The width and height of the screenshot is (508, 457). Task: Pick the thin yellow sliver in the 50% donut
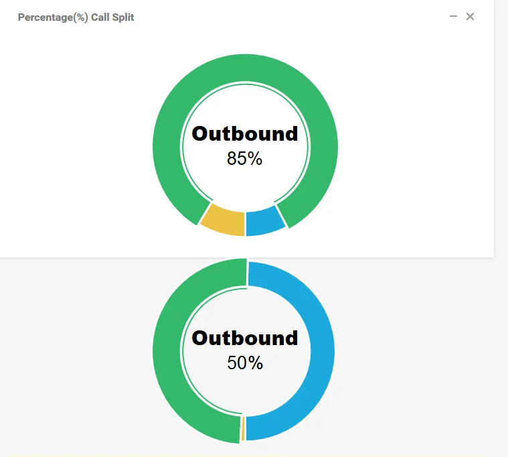243,429
